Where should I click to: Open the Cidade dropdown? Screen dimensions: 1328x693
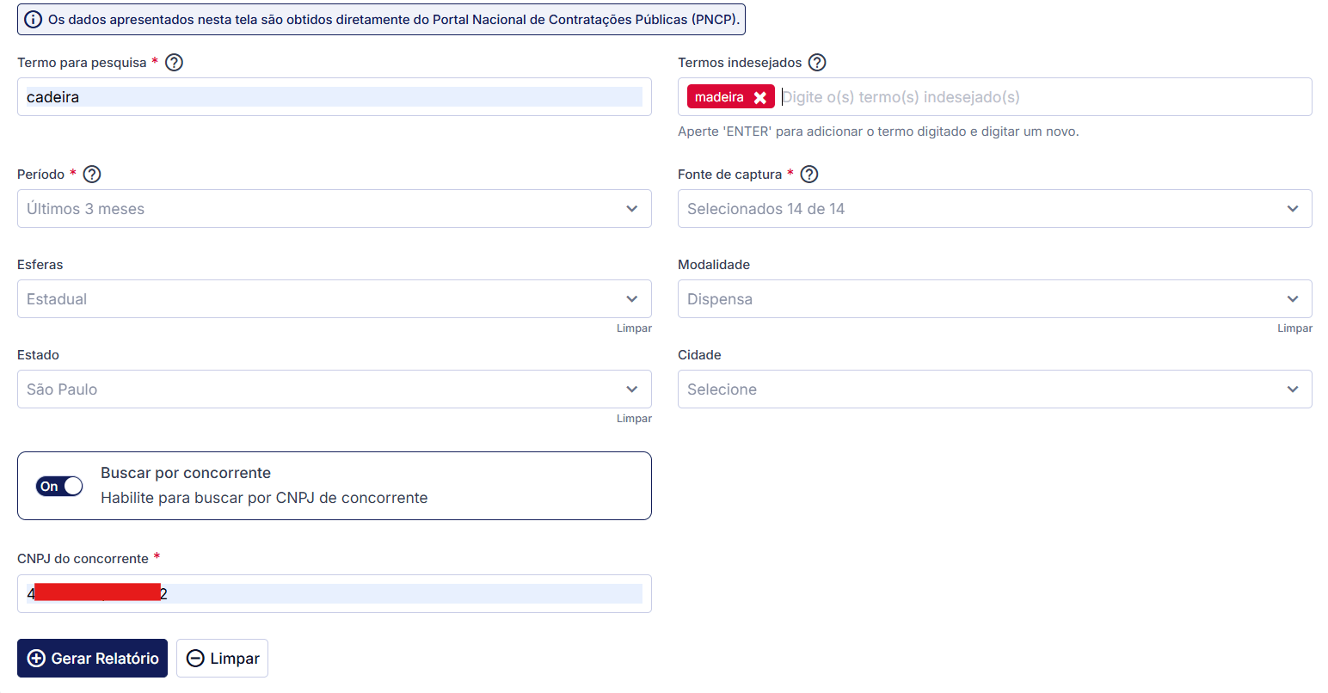pyautogui.click(x=994, y=389)
